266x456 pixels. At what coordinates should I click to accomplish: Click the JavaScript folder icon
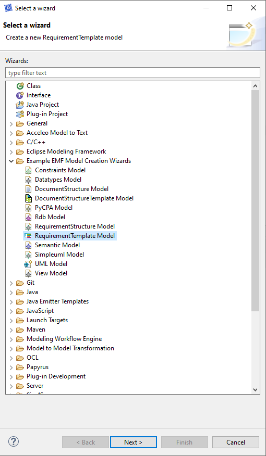(x=20, y=311)
